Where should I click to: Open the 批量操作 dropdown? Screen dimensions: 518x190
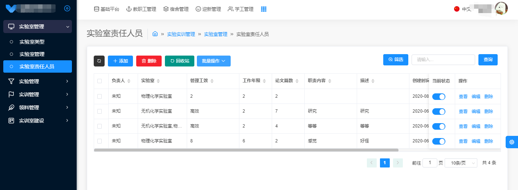pyautogui.click(x=214, y=61)
